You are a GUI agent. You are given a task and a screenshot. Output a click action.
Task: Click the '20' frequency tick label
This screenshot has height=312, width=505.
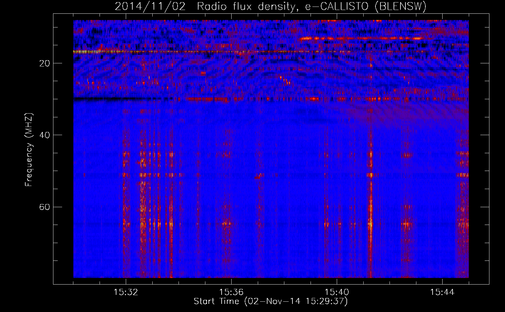45,63
